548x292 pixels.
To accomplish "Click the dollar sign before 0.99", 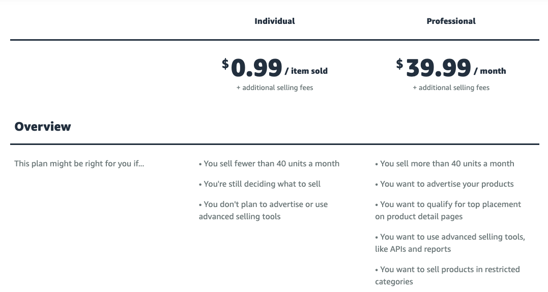I will [225, 64].
